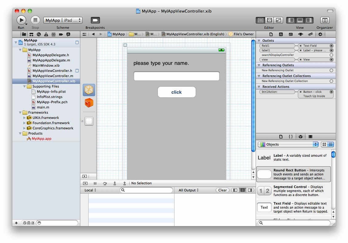The image size is (348, 243).
Task: Click the step over debug icon
Action: pyautogui.click(x=105, y=183)
